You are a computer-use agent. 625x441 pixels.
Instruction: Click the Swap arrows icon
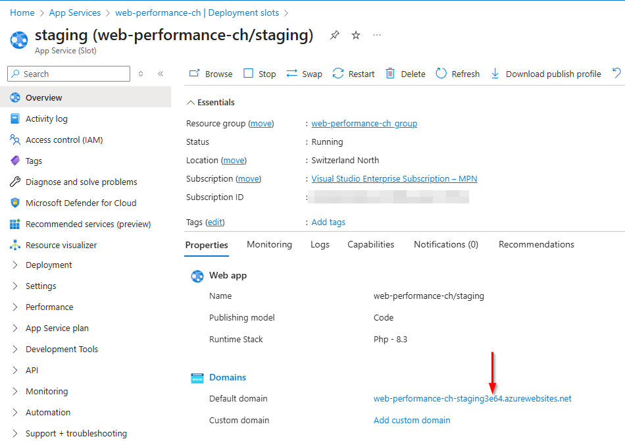pyautogui.click(x=291, y=73)
